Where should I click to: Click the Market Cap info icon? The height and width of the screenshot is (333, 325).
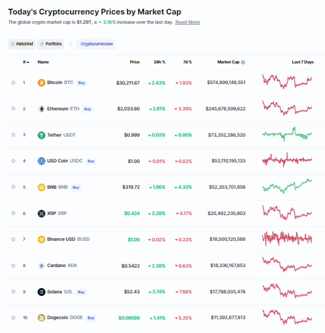[x=243, y=62]
